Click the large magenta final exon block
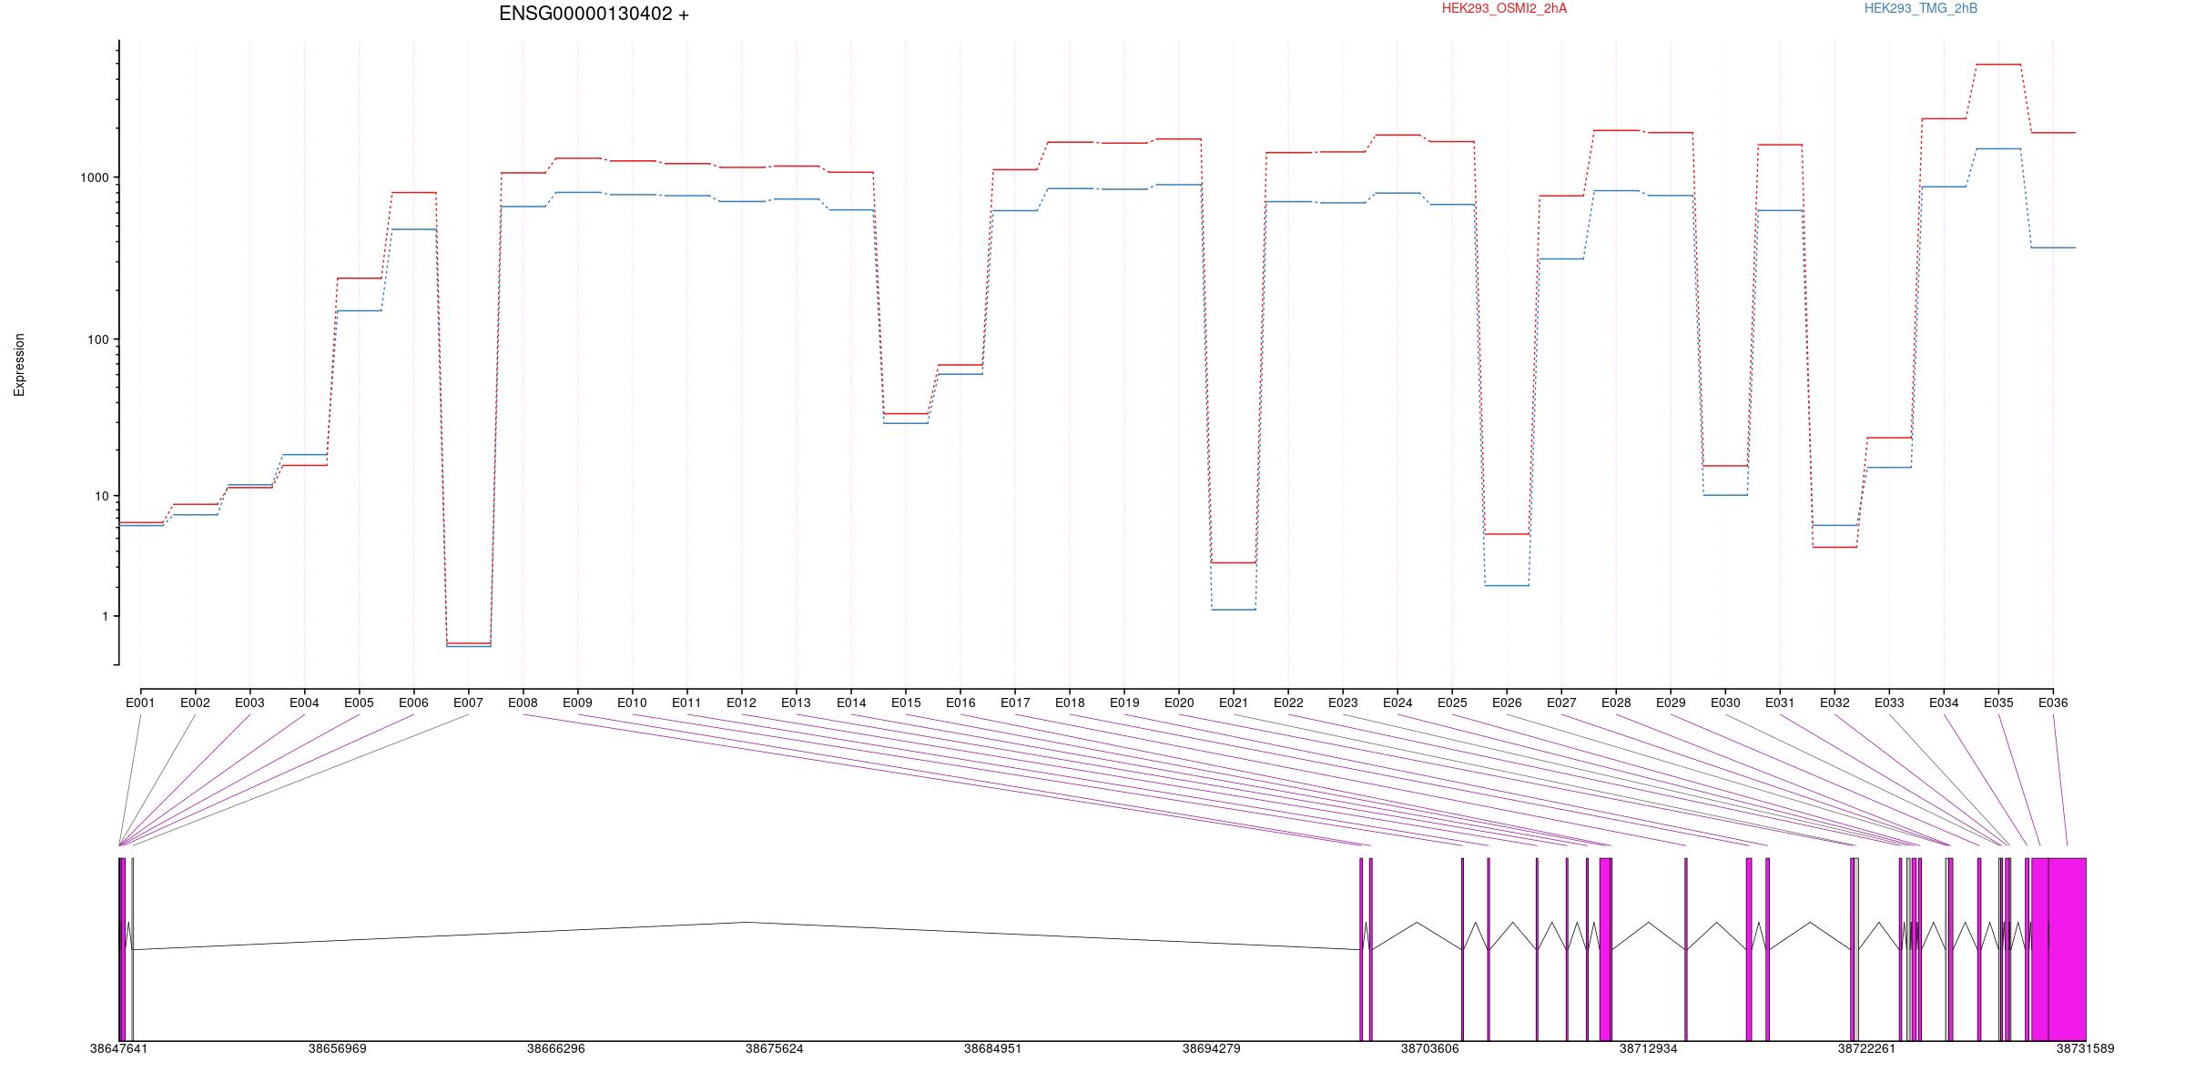Image resolution: width=2185 pixels, height=1092 pixels. click(x=2067, y=949)
